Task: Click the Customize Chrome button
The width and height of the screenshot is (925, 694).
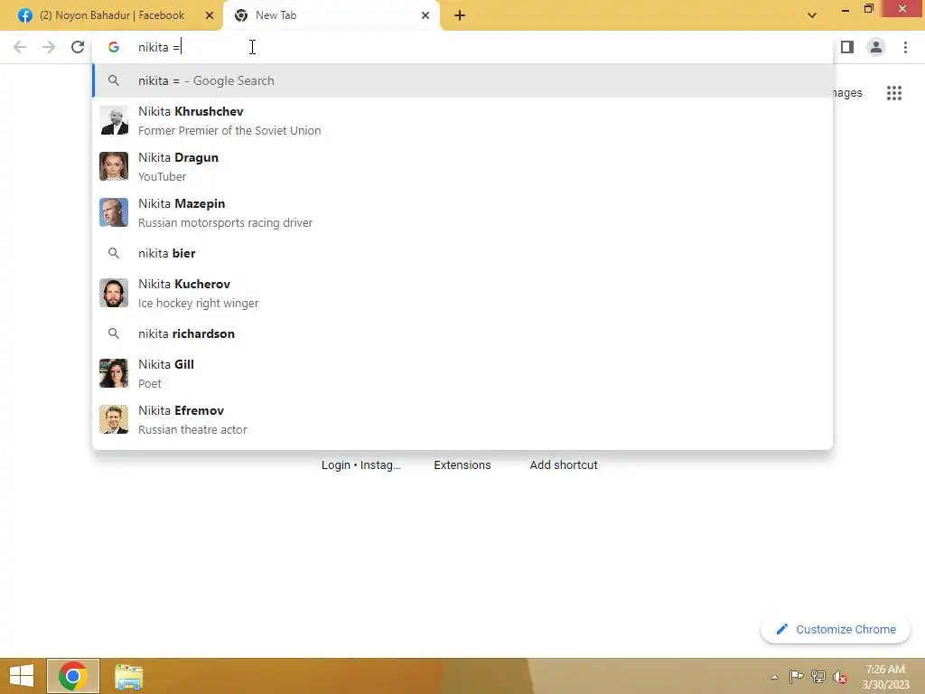Action: [836, 629]
